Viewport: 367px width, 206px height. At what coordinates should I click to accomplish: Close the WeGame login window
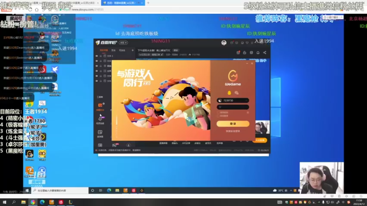pyautogui.click(x=252, y=63)
